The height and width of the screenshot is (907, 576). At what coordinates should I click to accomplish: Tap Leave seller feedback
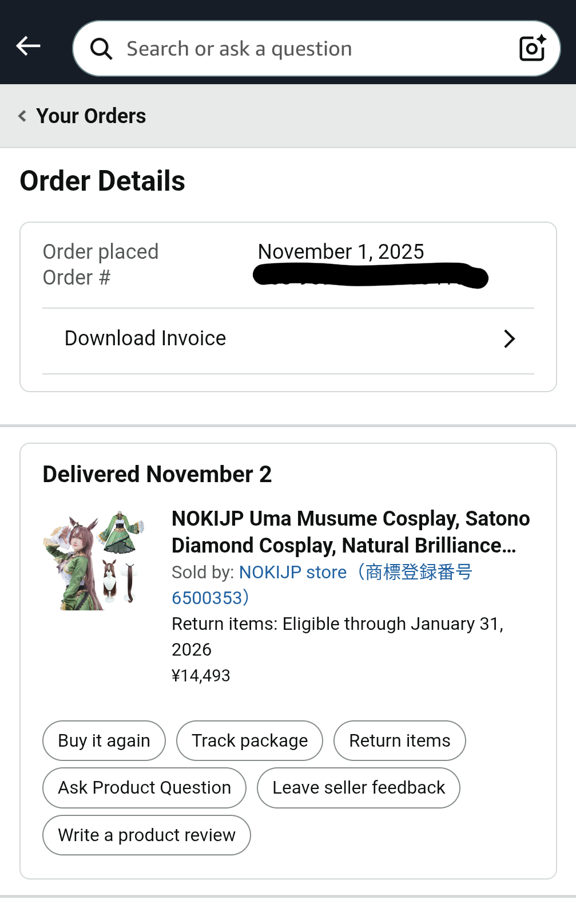(x=358, y=787)
